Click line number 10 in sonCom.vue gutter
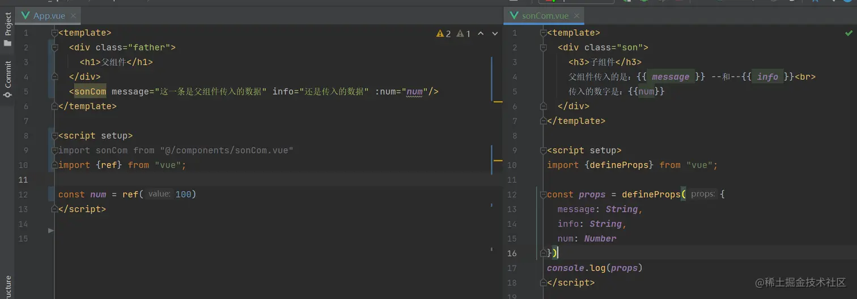This screenshot has width=857, height=299. (x=512, y=165)
